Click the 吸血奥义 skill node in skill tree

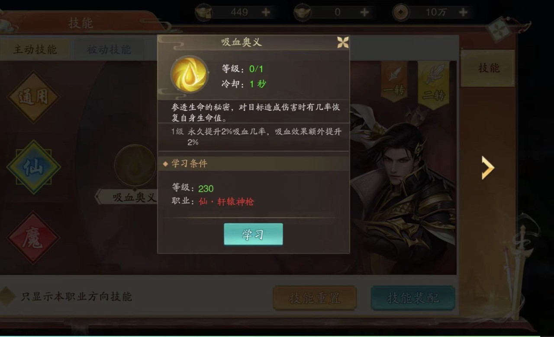click(x=135, y=166)
